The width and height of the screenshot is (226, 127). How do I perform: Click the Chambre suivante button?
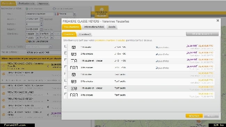coord(202,34)
